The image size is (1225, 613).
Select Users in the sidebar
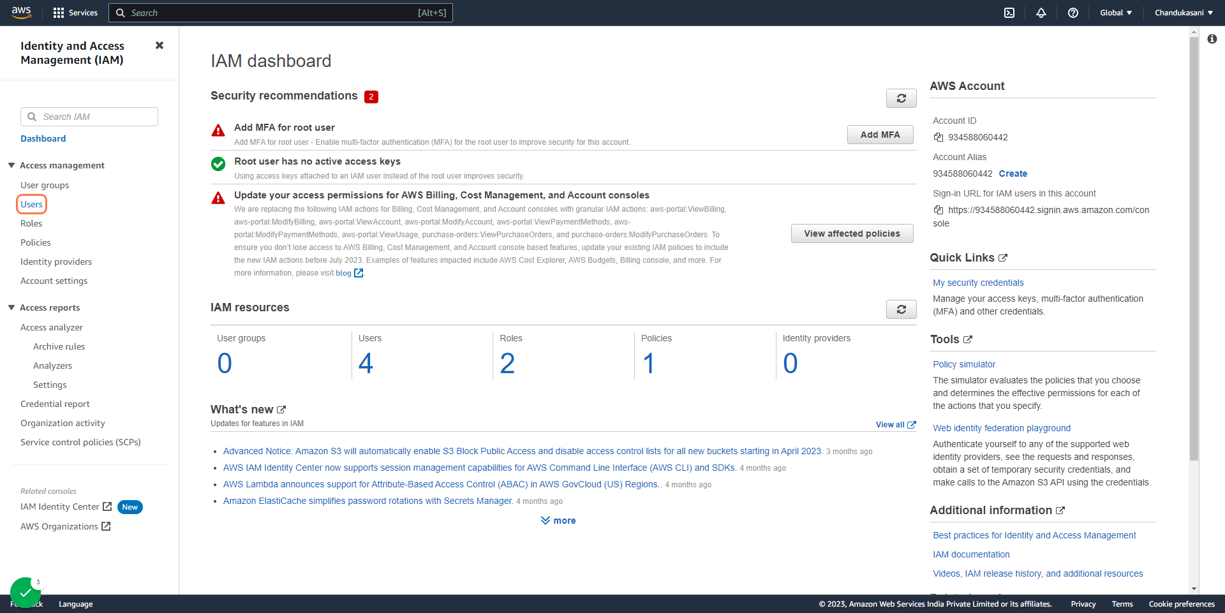point(31,204)
